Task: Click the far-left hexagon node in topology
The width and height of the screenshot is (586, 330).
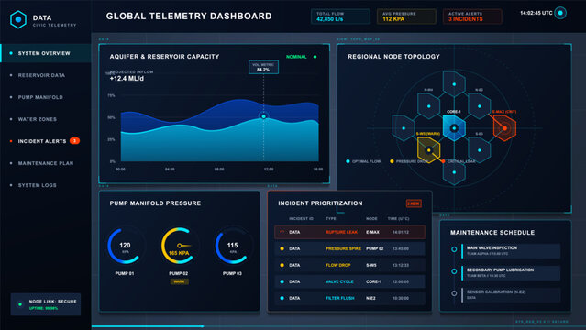Action: click(x=404, y=128)
